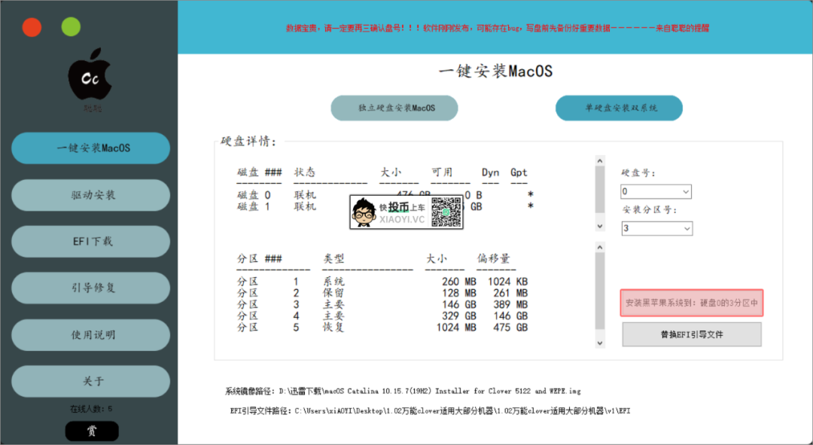Click the EFI引导文件路径 text line

[431, 411]
